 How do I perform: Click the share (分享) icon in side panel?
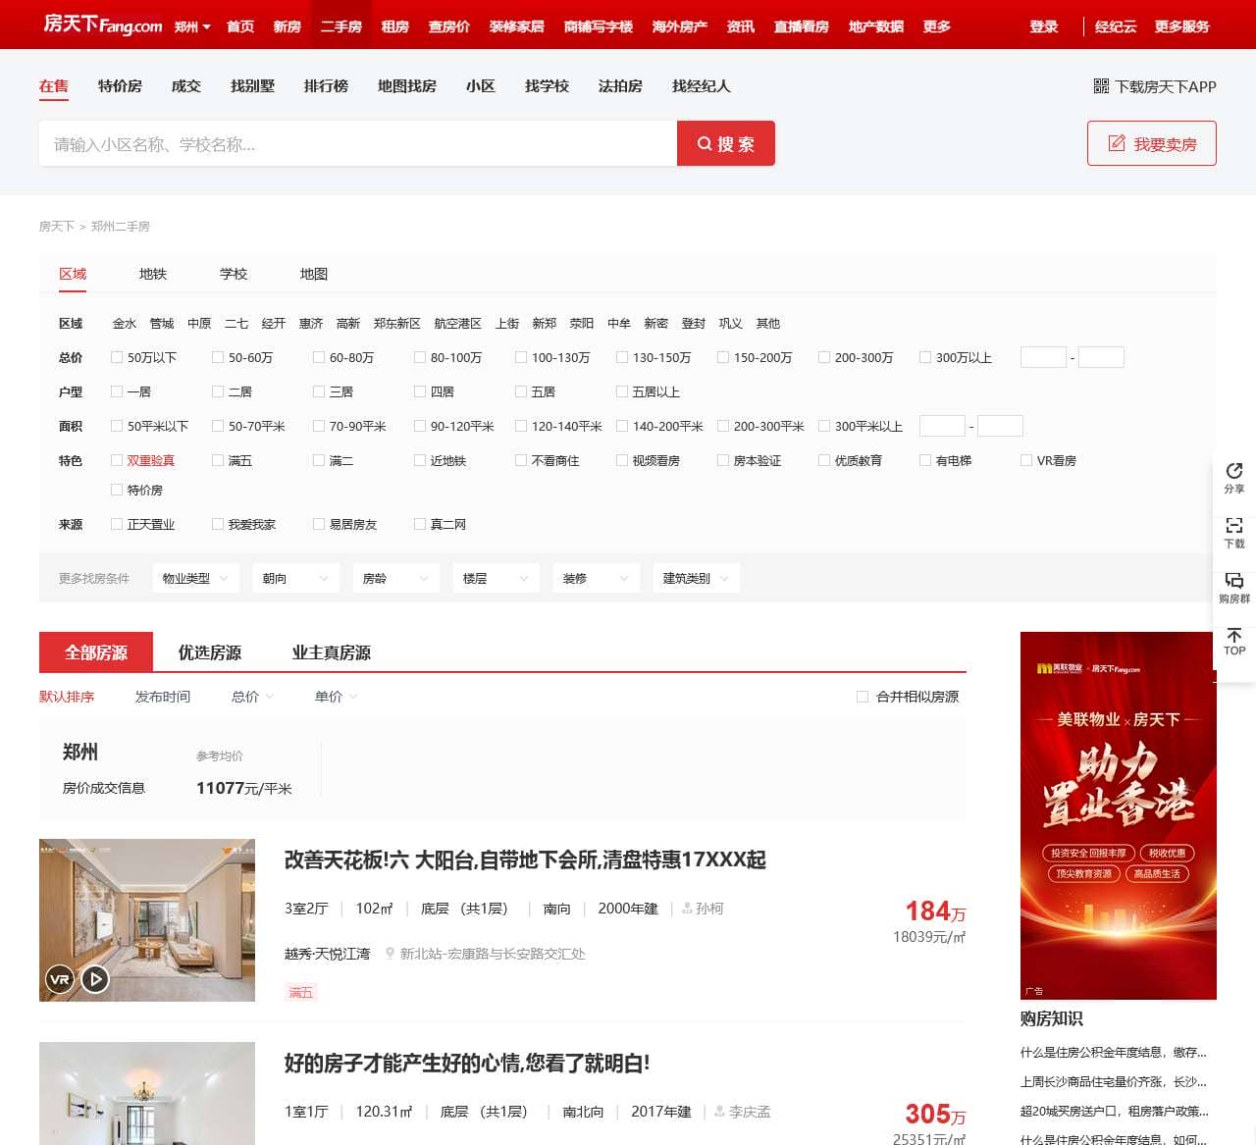point(1234,471)
